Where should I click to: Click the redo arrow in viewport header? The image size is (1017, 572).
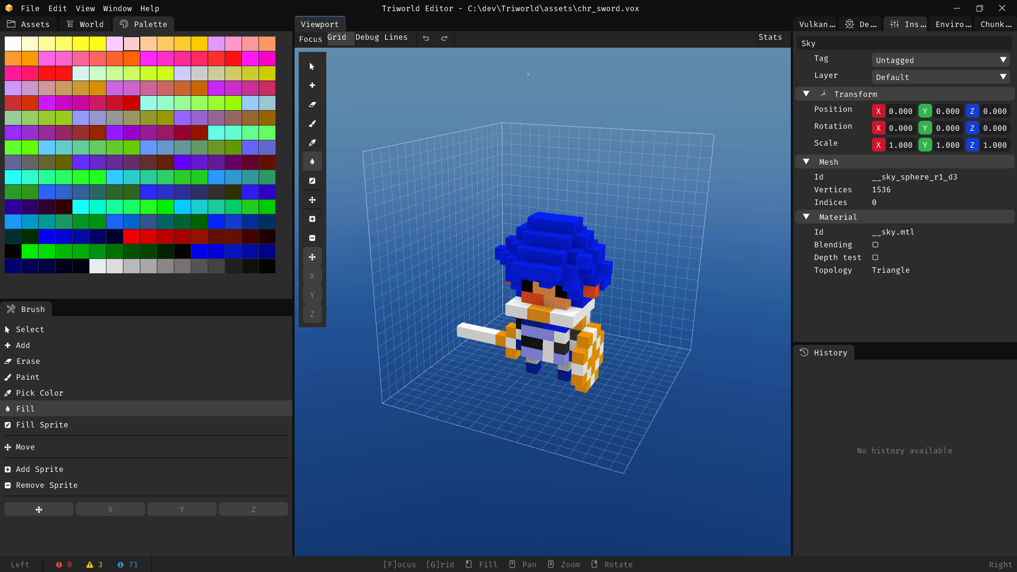[444, 38]
